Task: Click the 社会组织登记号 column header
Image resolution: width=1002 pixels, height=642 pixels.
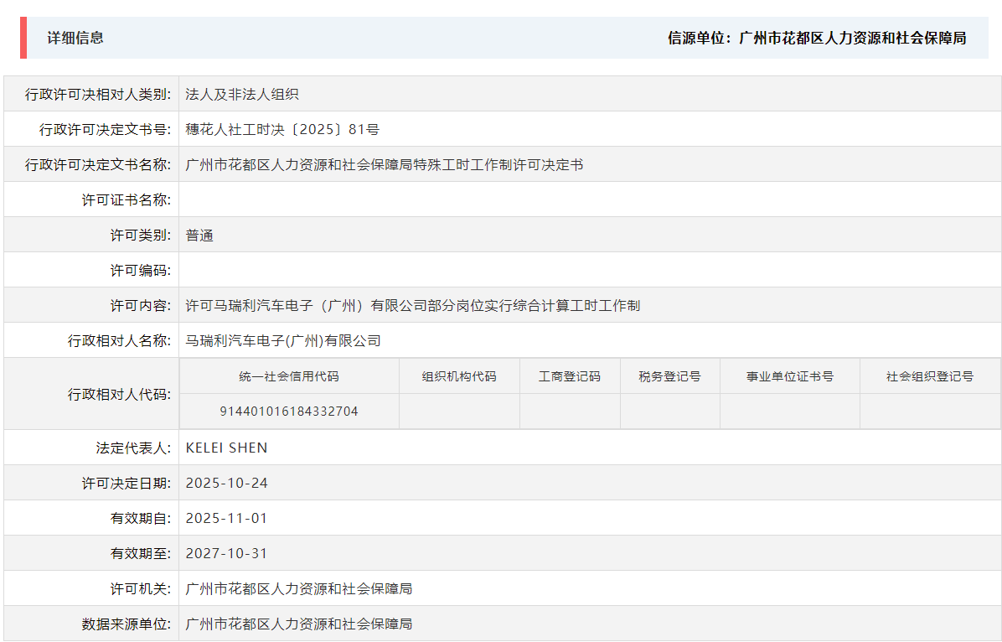Action: pyautogui.click(x=930, y=375)
